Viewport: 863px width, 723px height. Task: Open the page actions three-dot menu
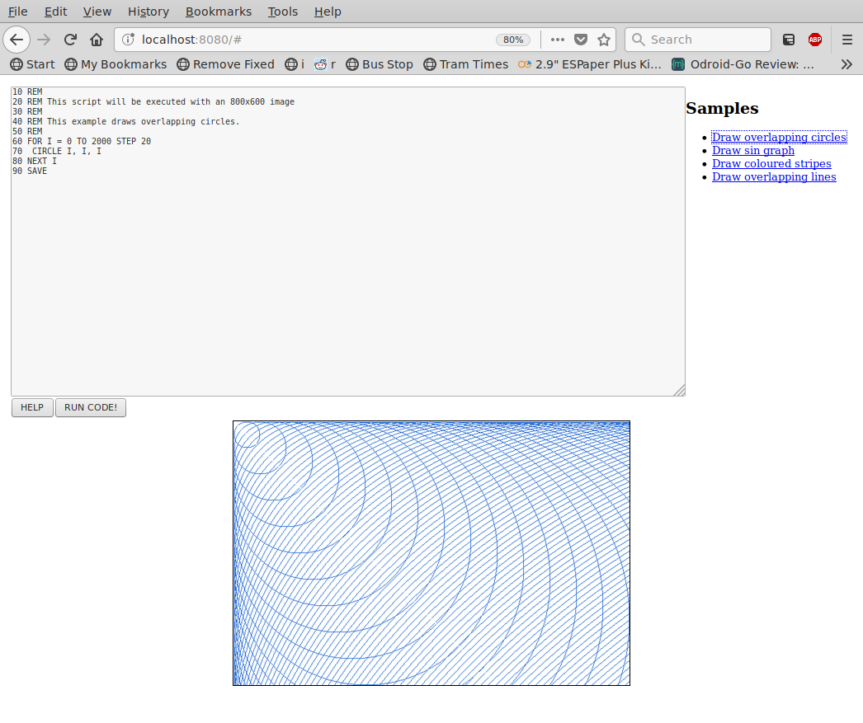tap(558, 40)
